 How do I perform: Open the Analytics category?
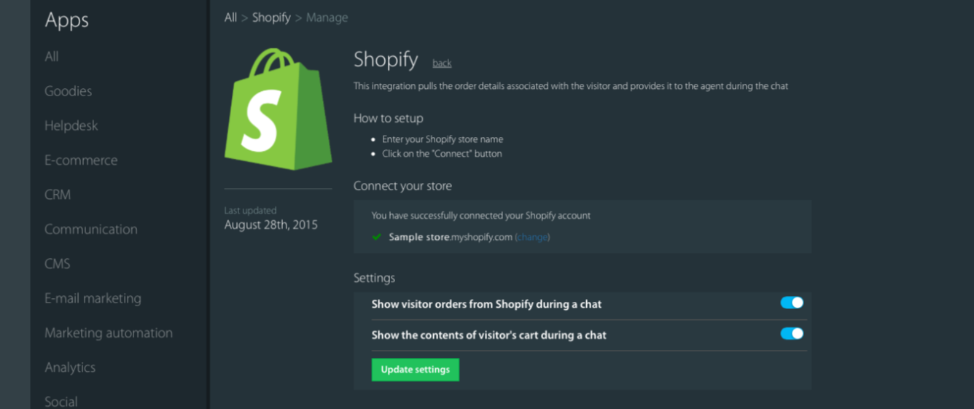click(70, 367)
